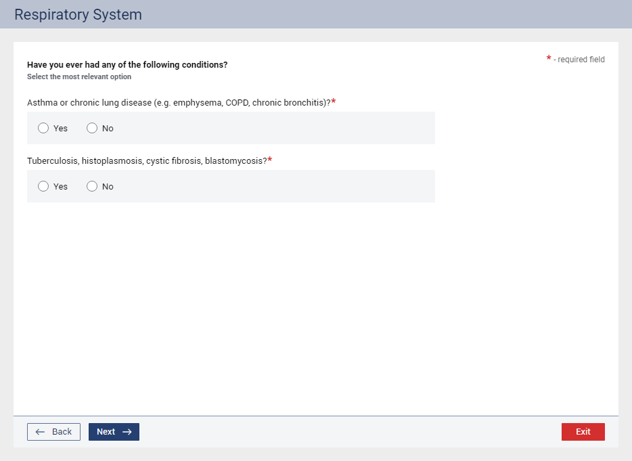Click the 'No' label text under tuberculosis question
Screen dimensions: 632x461
click(x=108, y=187)
